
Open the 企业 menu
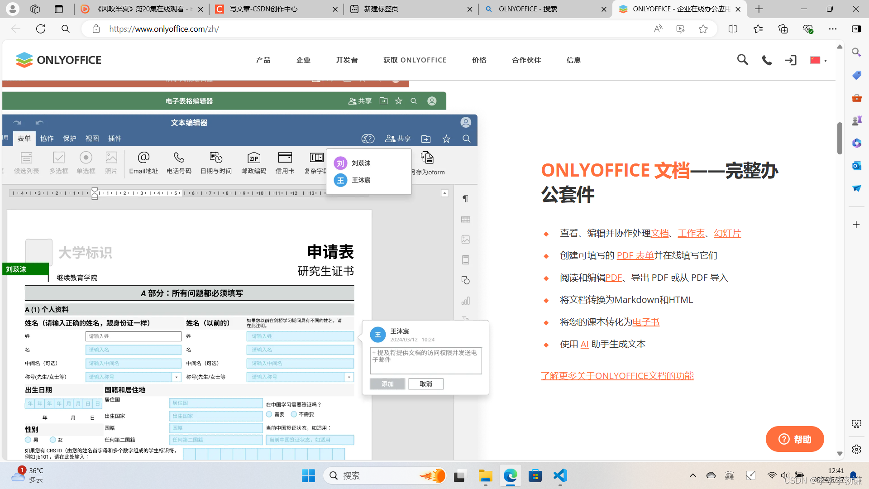point(303,60)
